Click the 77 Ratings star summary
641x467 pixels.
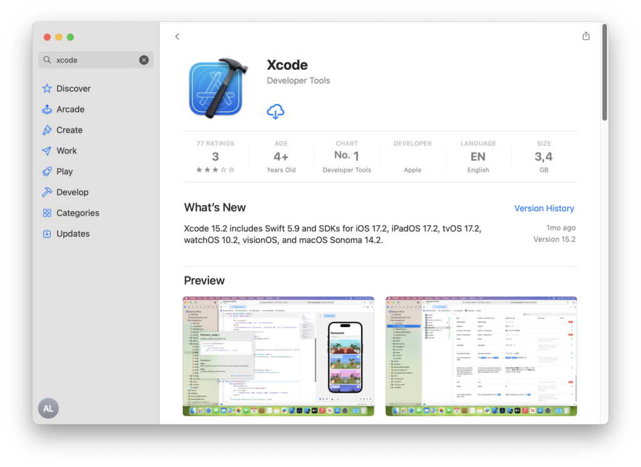point(215,157)
